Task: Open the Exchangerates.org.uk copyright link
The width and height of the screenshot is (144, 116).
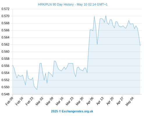Action: tap(72, 111)
